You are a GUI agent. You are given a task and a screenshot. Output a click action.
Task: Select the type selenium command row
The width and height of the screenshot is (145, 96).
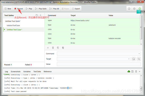pos(92,25)
